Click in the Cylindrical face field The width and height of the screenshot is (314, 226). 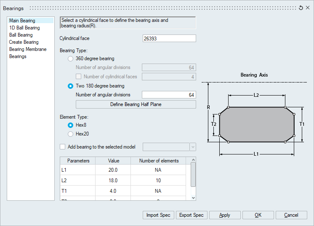coord(169,38)
